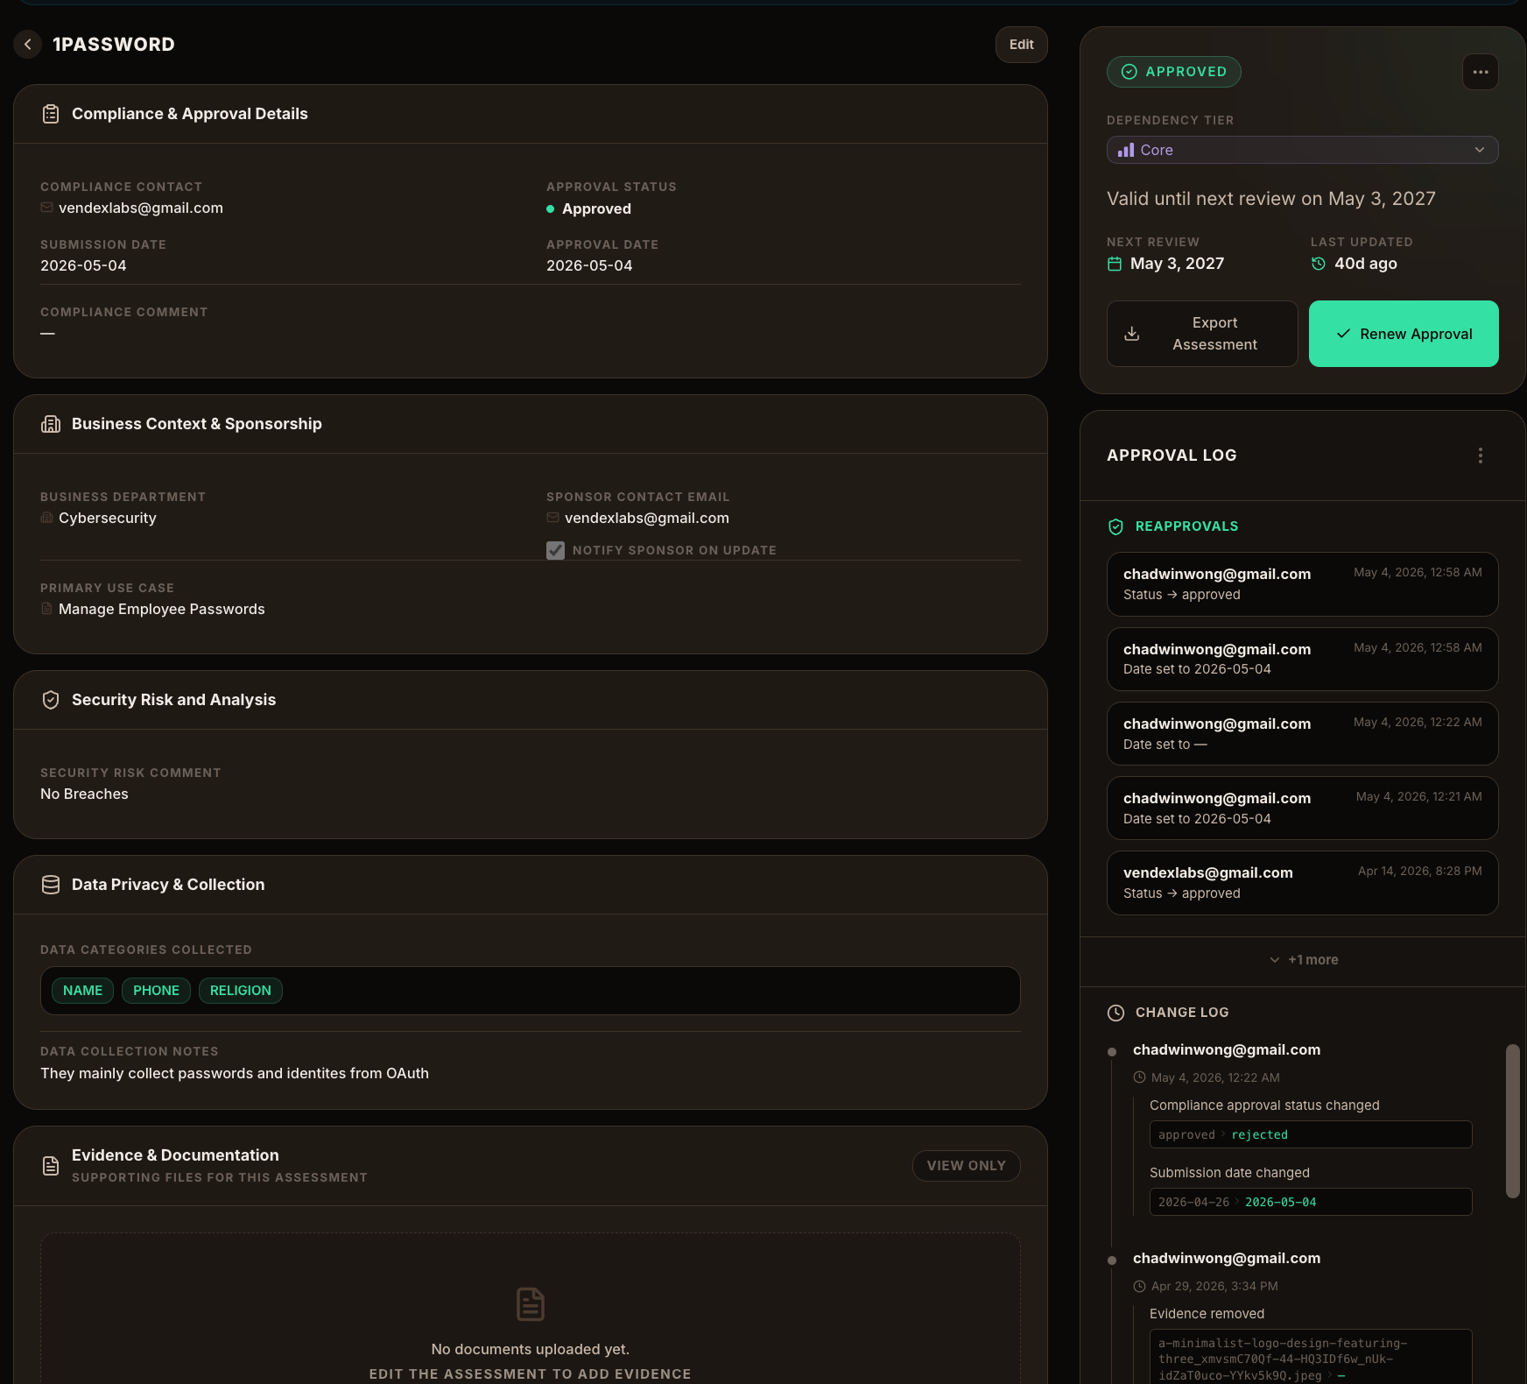Click the text Manage Employee Passwords

pos(162,609)
